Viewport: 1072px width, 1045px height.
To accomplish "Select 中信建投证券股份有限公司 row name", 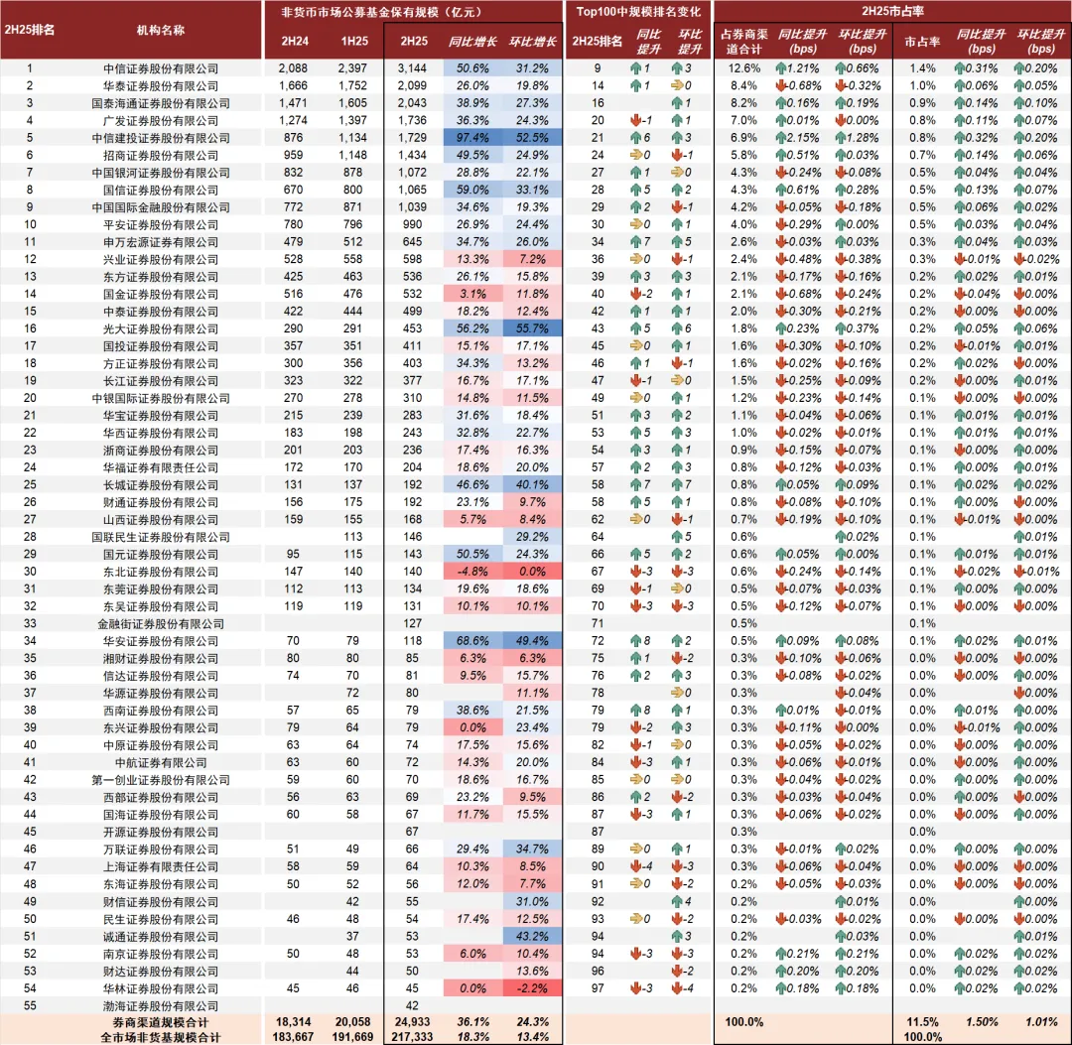I will [161, 137].
